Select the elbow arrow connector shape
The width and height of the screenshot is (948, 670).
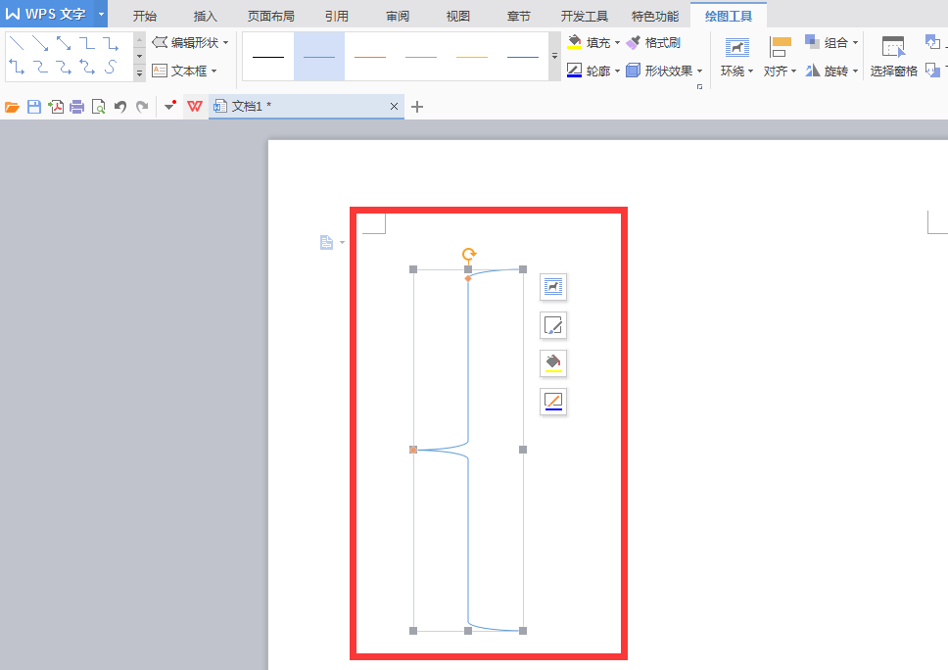click(111, 43)
